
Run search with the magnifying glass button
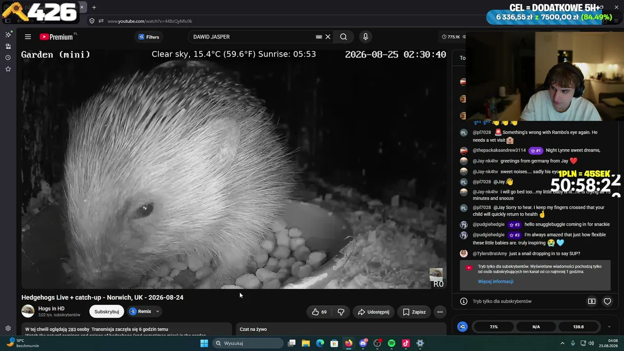tap(344, 37)
